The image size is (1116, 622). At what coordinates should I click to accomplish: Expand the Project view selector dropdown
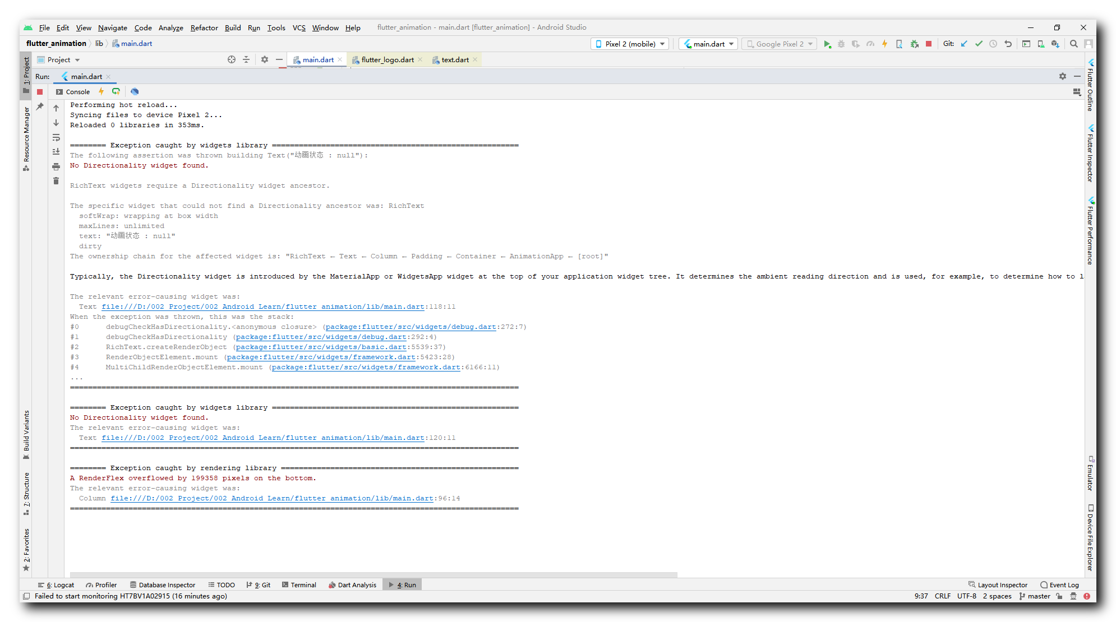pyautogui.click(x=77, y=60)
